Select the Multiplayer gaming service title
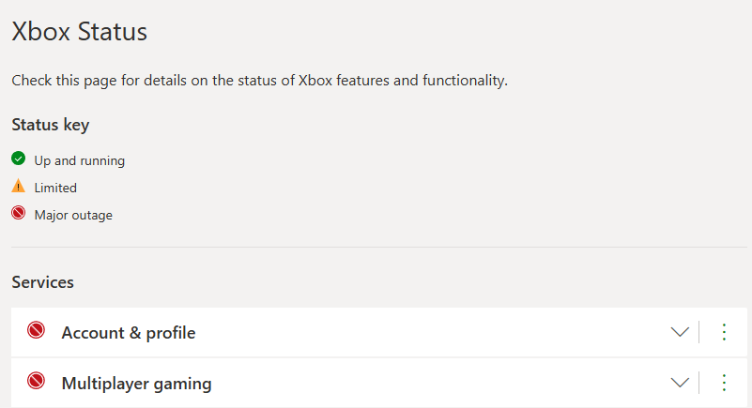This screenshot has width=752, height=408. [x=137, y=384]
